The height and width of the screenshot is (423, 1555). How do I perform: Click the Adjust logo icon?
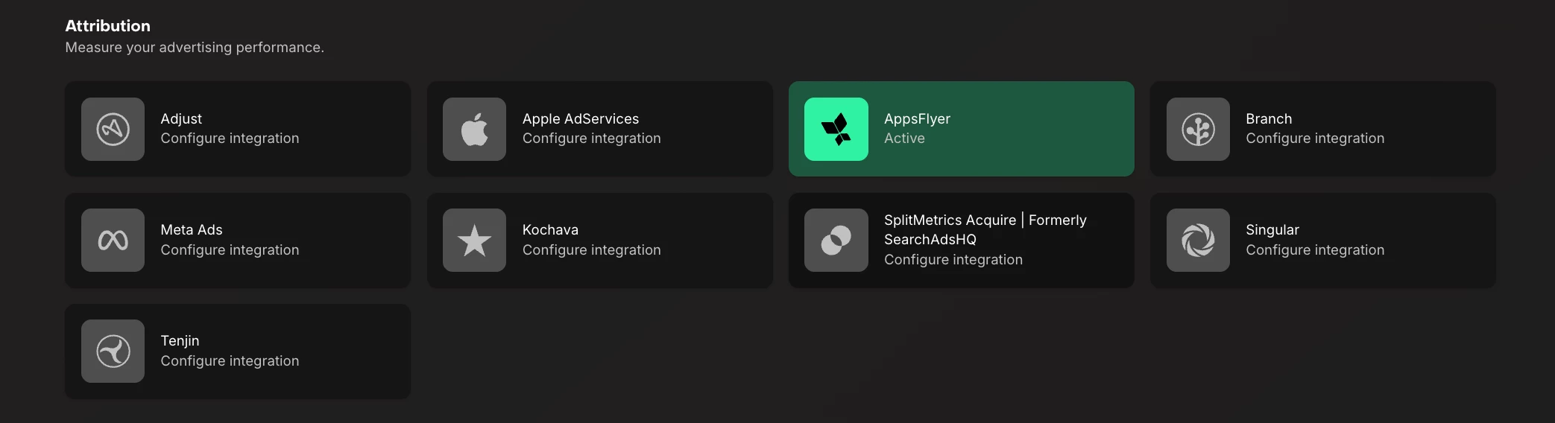(x=113, y=129)
